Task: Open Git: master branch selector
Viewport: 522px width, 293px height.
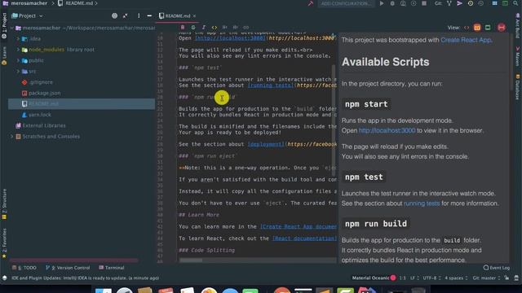Action: tap(486, 278)
